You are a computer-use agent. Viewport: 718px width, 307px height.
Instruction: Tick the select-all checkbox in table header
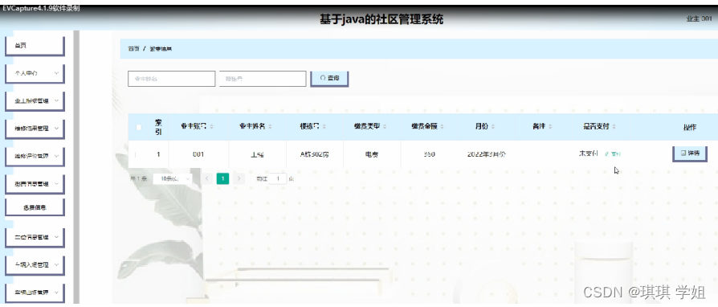139,128
